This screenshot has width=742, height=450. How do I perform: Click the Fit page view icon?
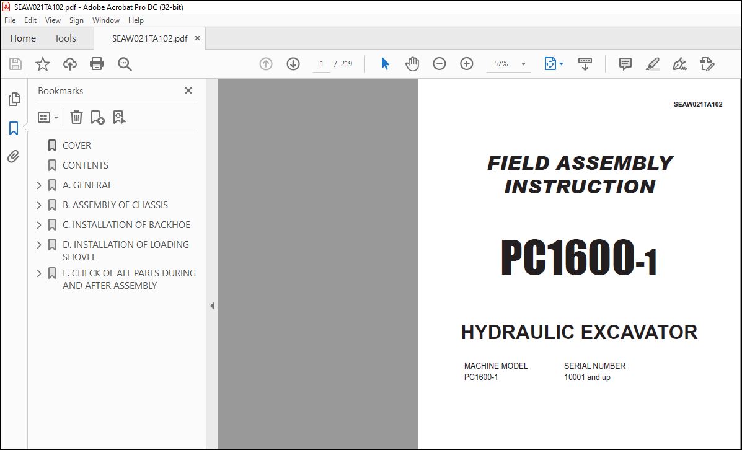pyautogui.click(x=550, y=64)
